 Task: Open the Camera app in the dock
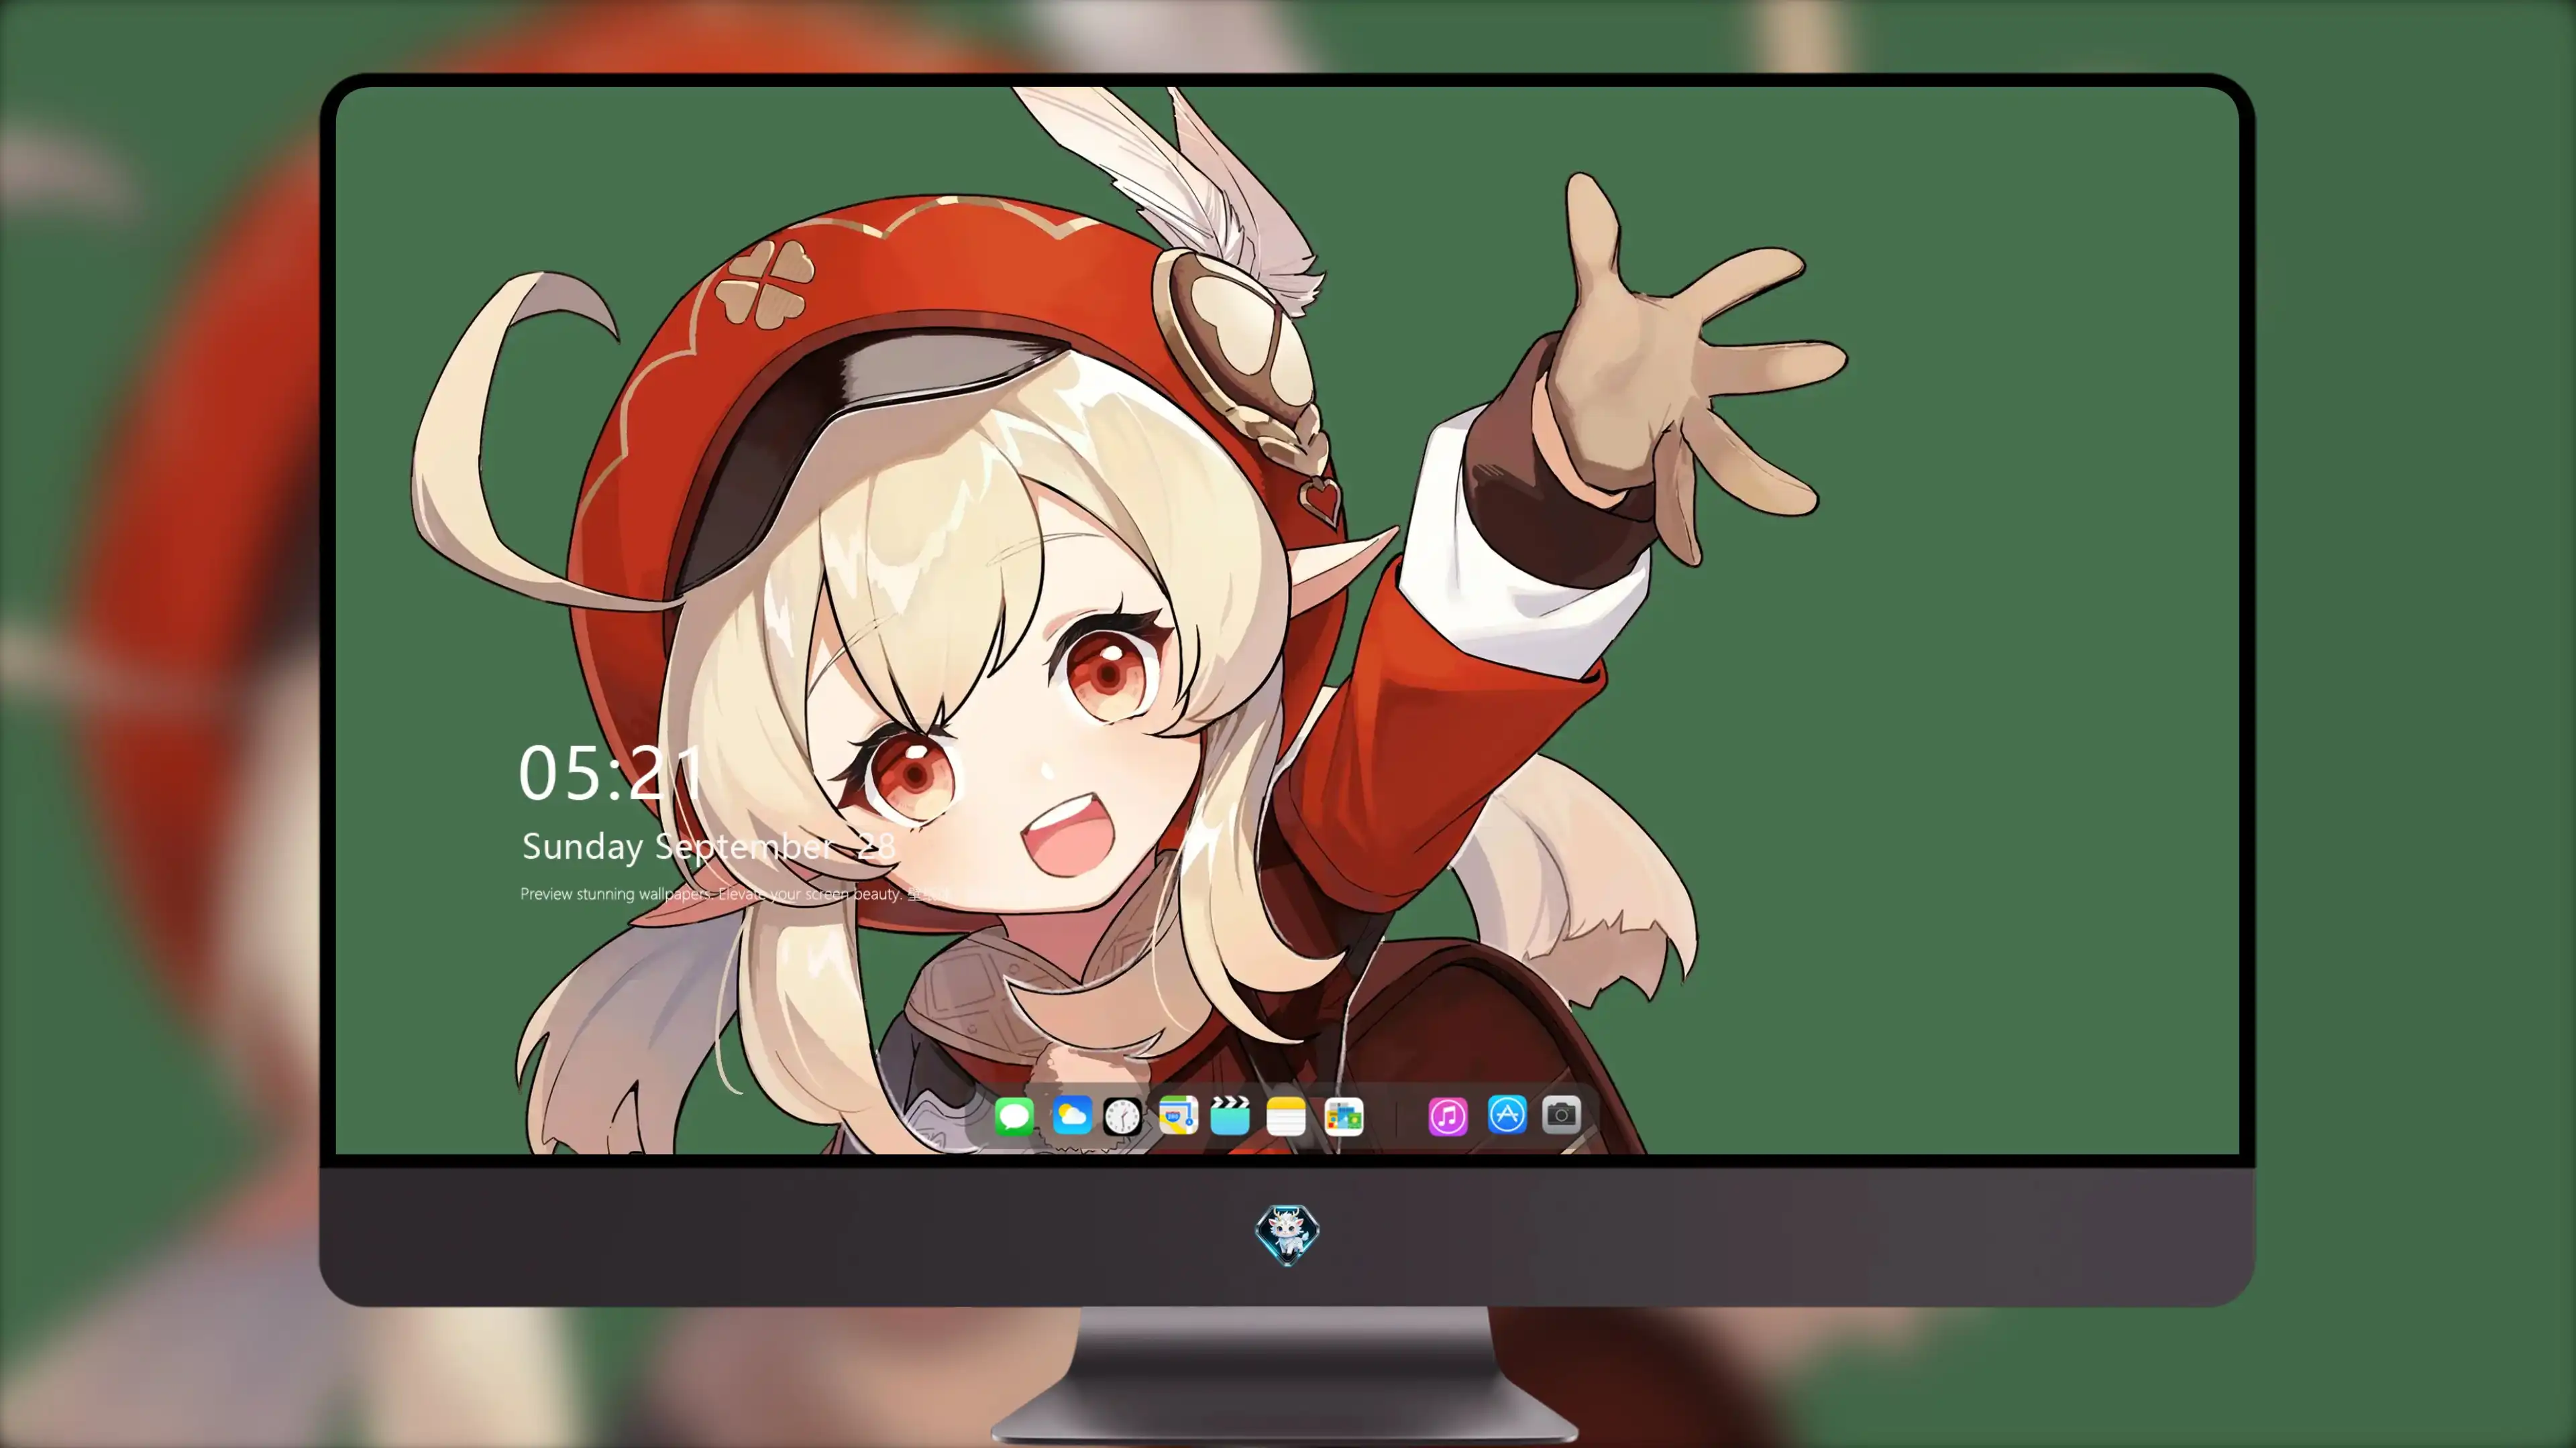click(1561, 1114)
